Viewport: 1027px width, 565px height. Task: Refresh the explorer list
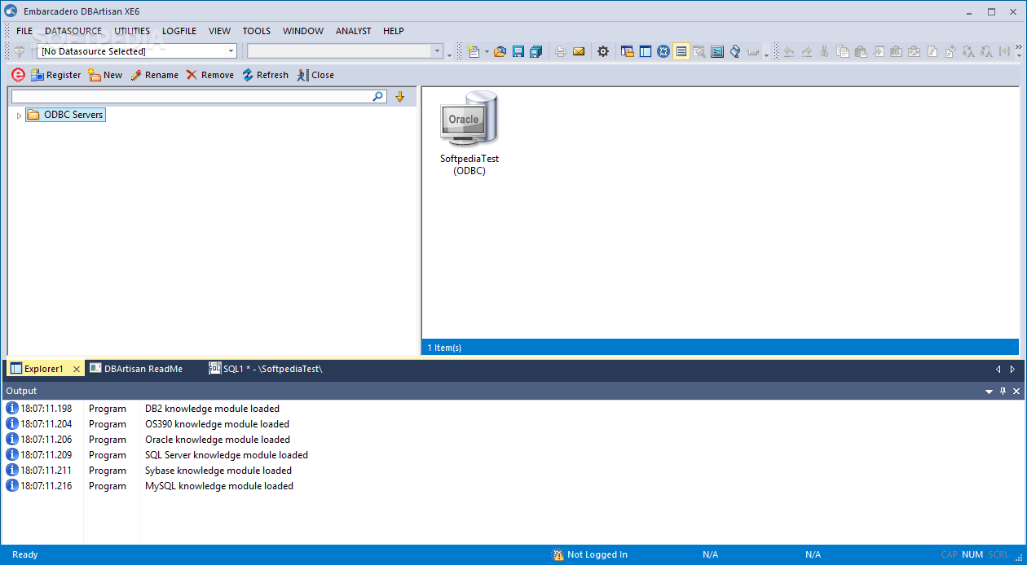click(x=265, y=75)
